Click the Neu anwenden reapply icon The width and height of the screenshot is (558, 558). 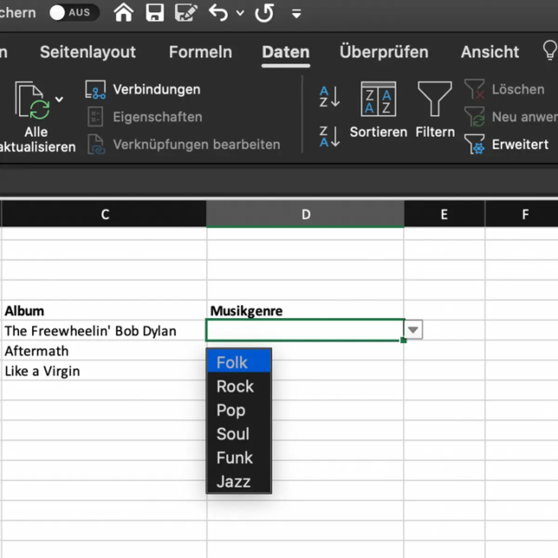pyautogui.click(x=475, y=116)
